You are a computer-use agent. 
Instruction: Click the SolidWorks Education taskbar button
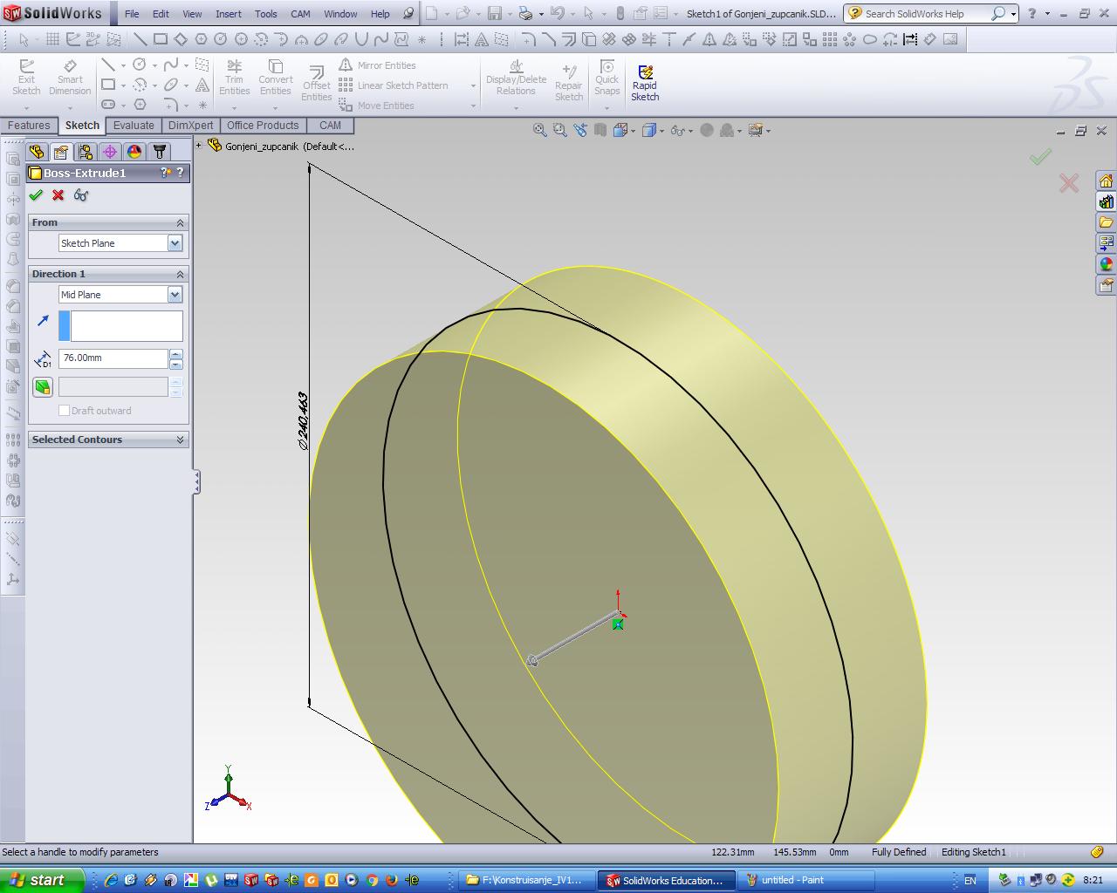(x=668, y=880)
